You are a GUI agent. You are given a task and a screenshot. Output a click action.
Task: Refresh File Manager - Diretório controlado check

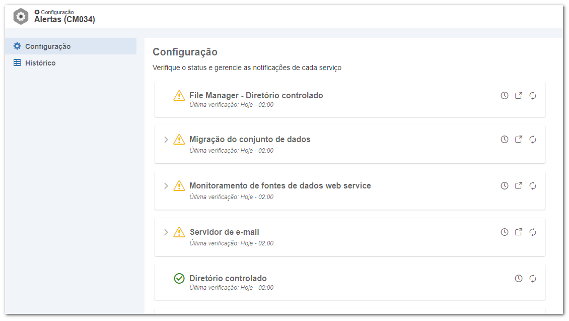533,96
